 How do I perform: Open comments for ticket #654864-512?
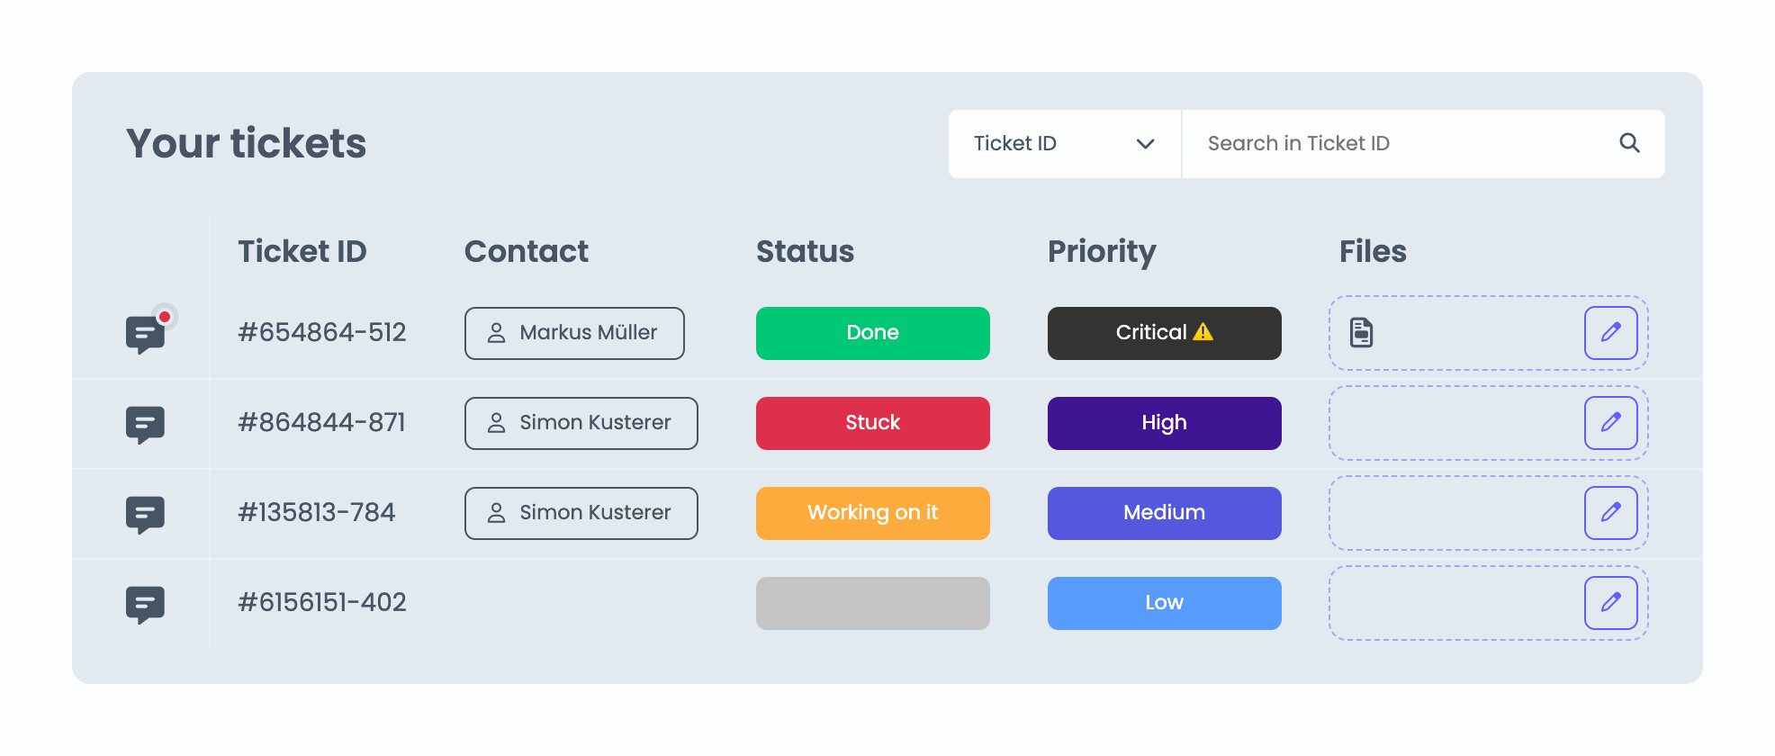click(146, 334)
